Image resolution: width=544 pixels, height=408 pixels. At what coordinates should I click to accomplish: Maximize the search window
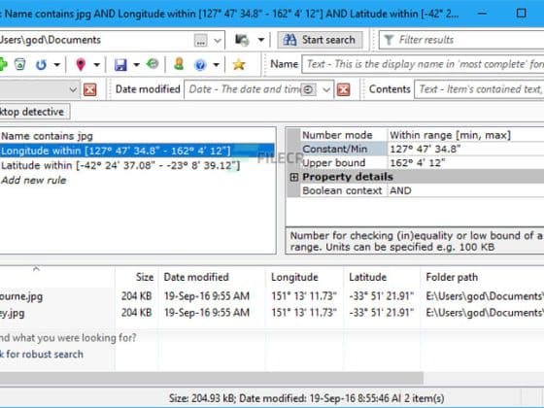(521, 14)
